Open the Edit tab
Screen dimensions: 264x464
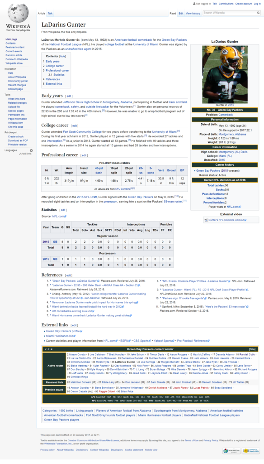[181, 13]
